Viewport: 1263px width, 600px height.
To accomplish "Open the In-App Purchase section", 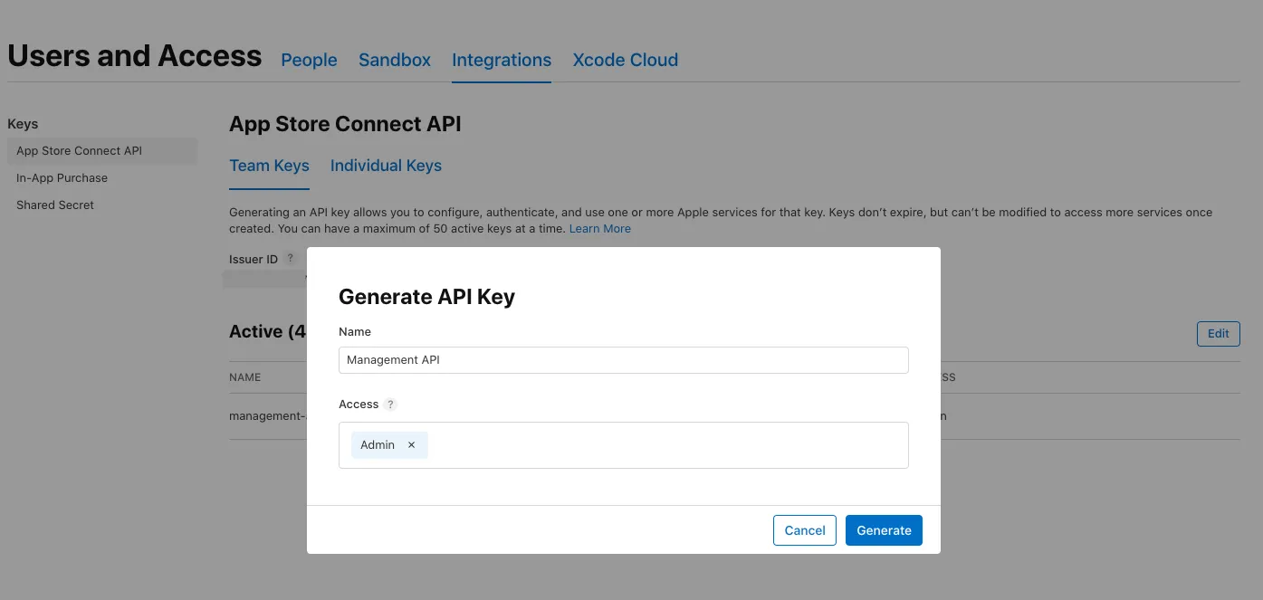I will [x=62, y=177].
